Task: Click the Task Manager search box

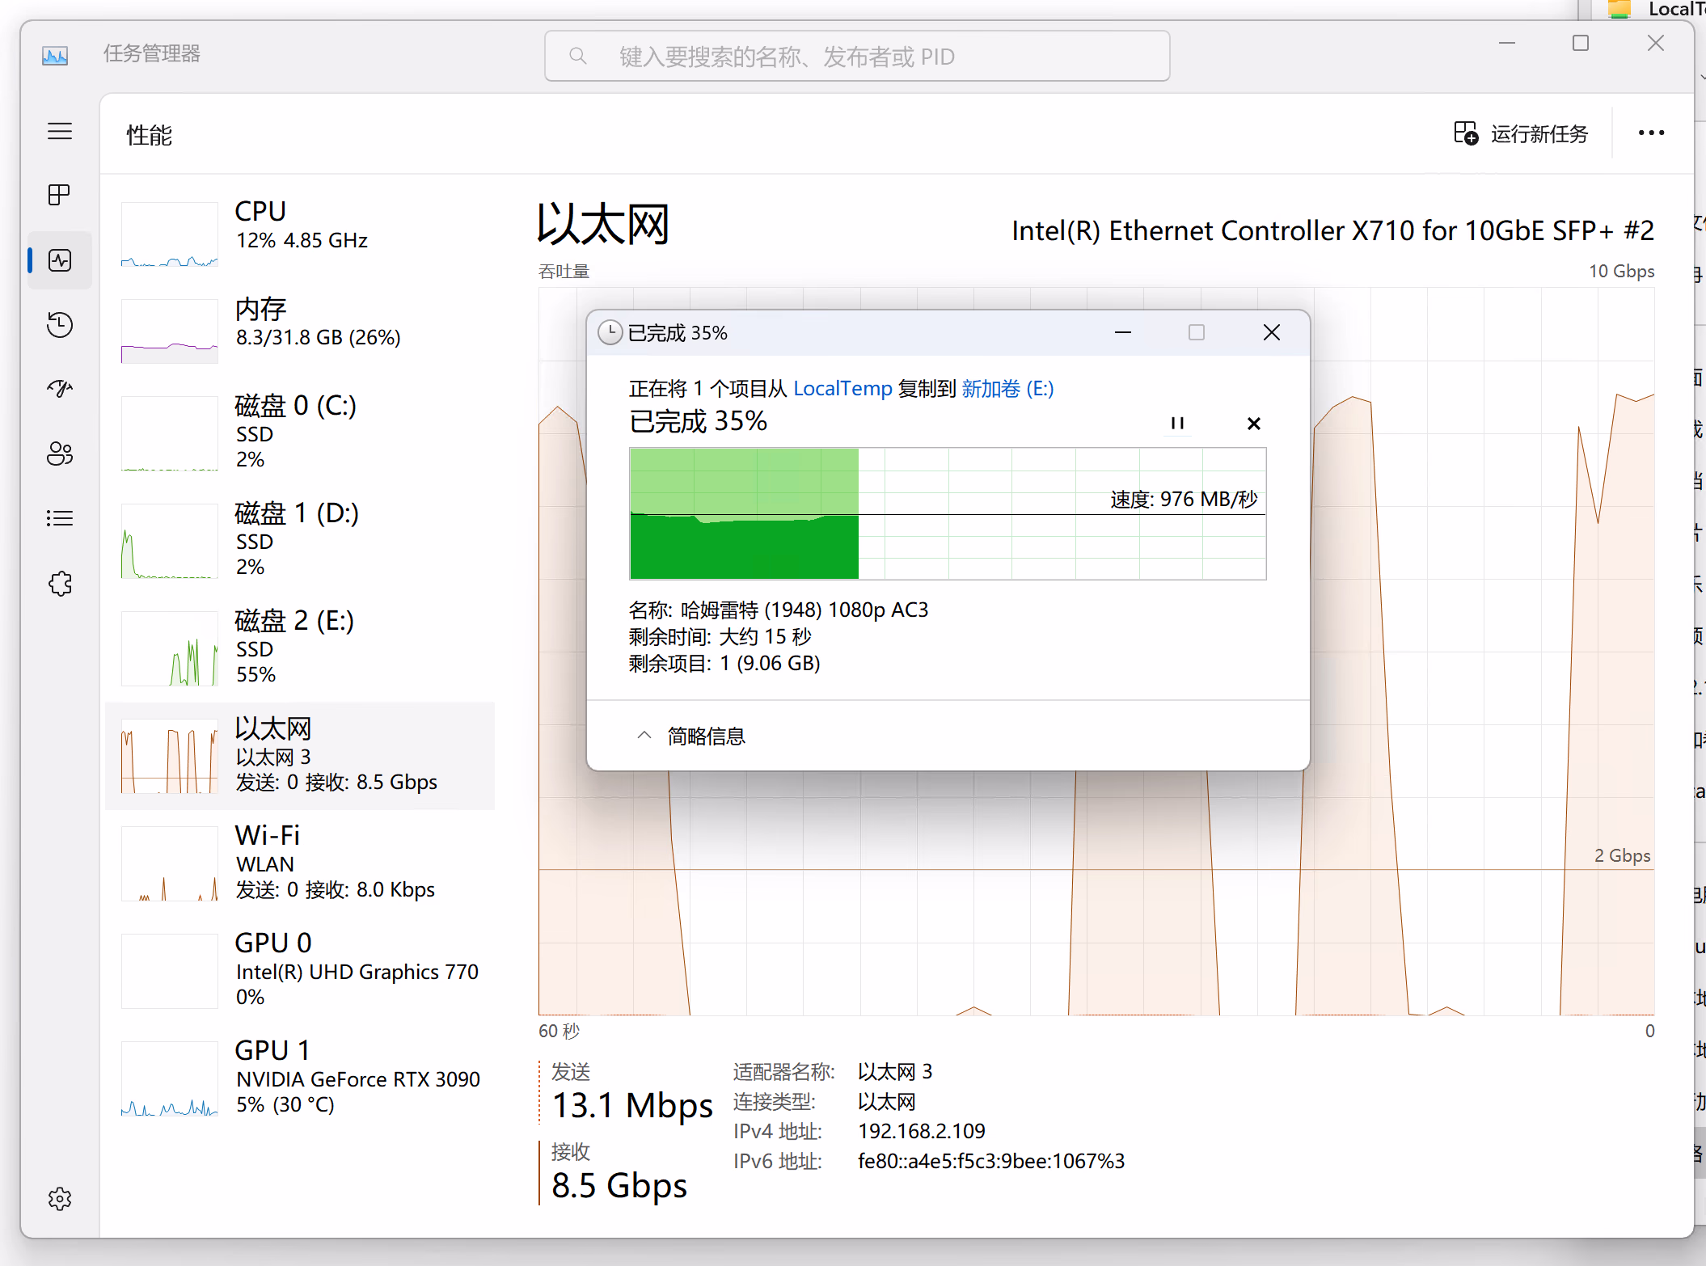Action: click(x=857, y=57)
